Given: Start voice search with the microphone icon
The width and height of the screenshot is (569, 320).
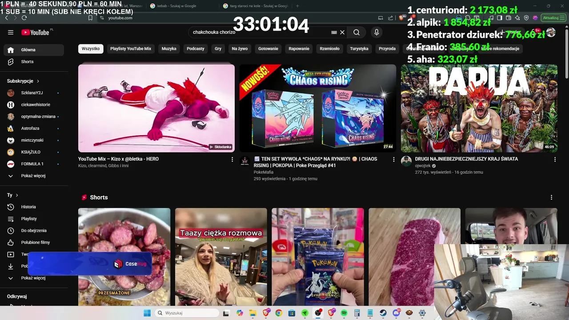Looking at the screenshot, I should (x=377, y=32).
